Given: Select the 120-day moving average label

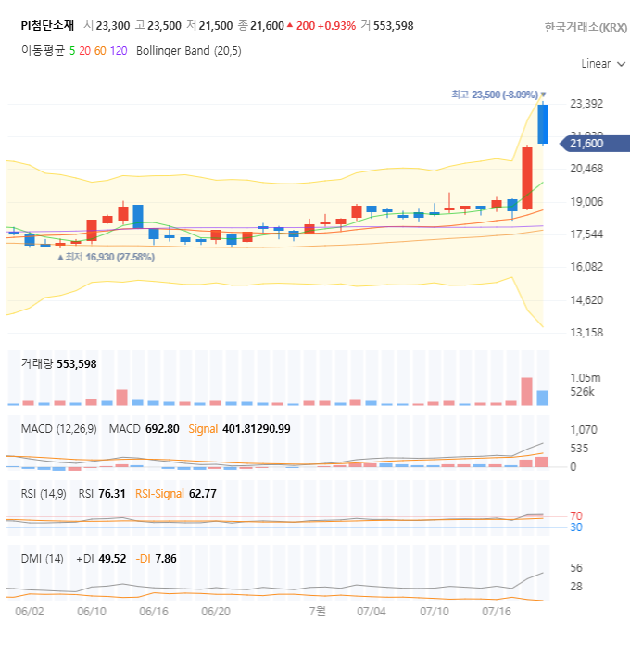Looking at the screenshot, I should [x=119, y=51].
